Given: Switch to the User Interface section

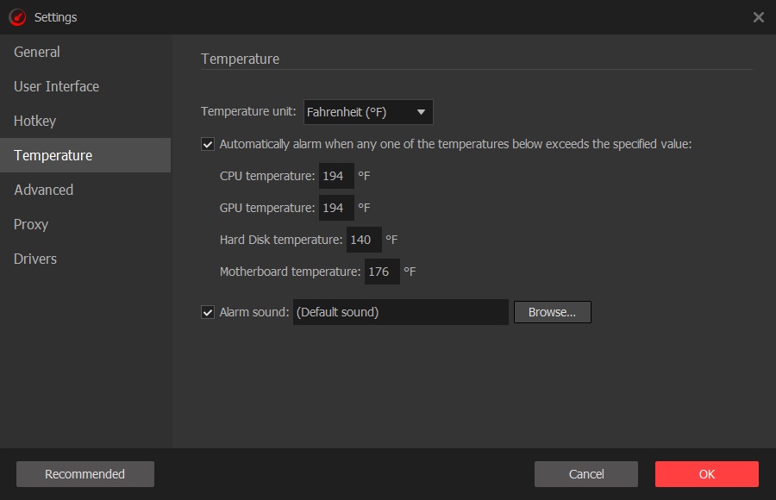Looking at the screenshot, I should tap(55, 86).
